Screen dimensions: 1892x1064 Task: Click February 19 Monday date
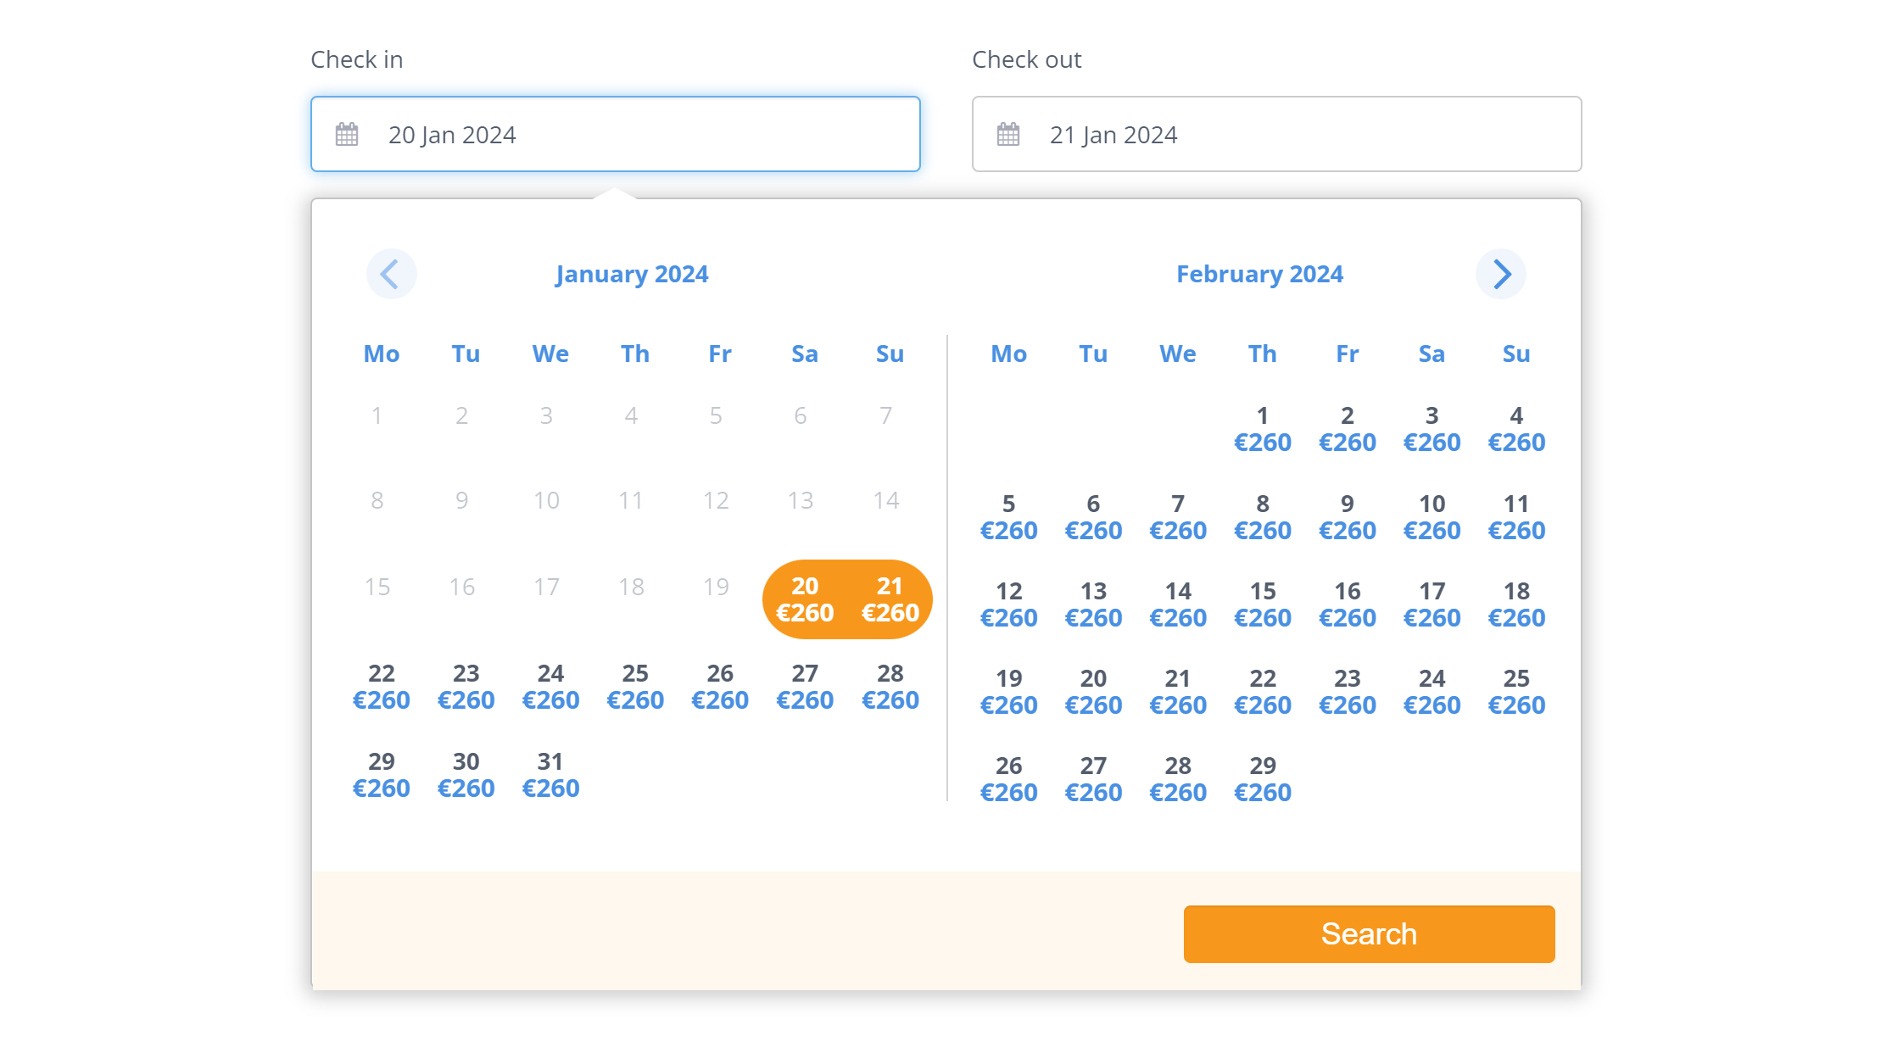[1008, 692]
